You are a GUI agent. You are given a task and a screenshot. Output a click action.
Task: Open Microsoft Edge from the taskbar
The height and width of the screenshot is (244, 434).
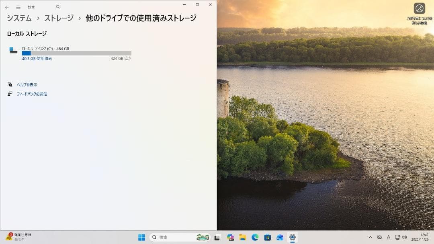pyautogui.click(x=254, y=237)
